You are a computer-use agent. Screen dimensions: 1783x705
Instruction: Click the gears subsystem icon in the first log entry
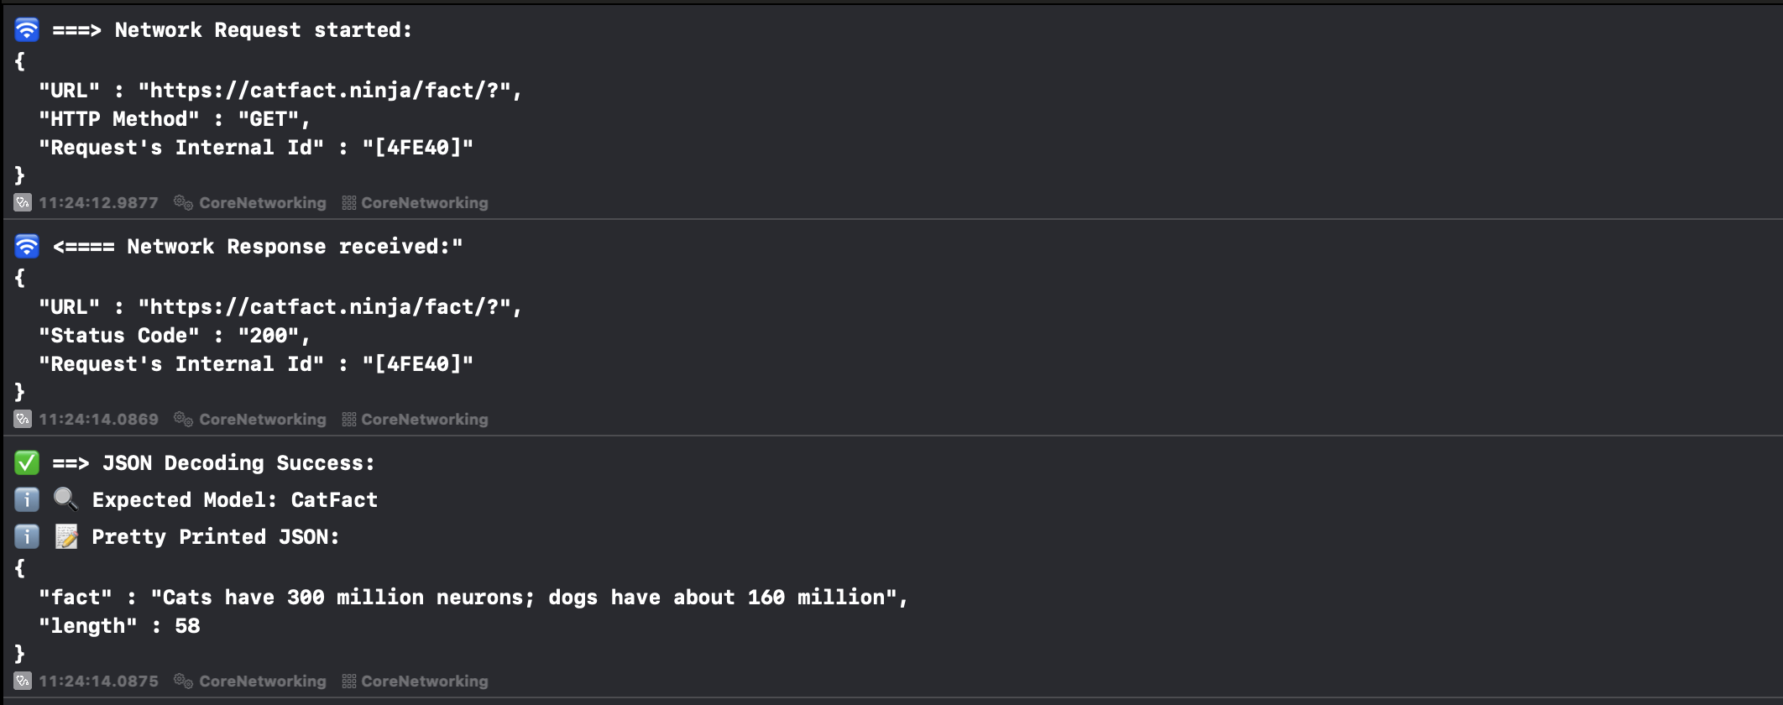183,202
